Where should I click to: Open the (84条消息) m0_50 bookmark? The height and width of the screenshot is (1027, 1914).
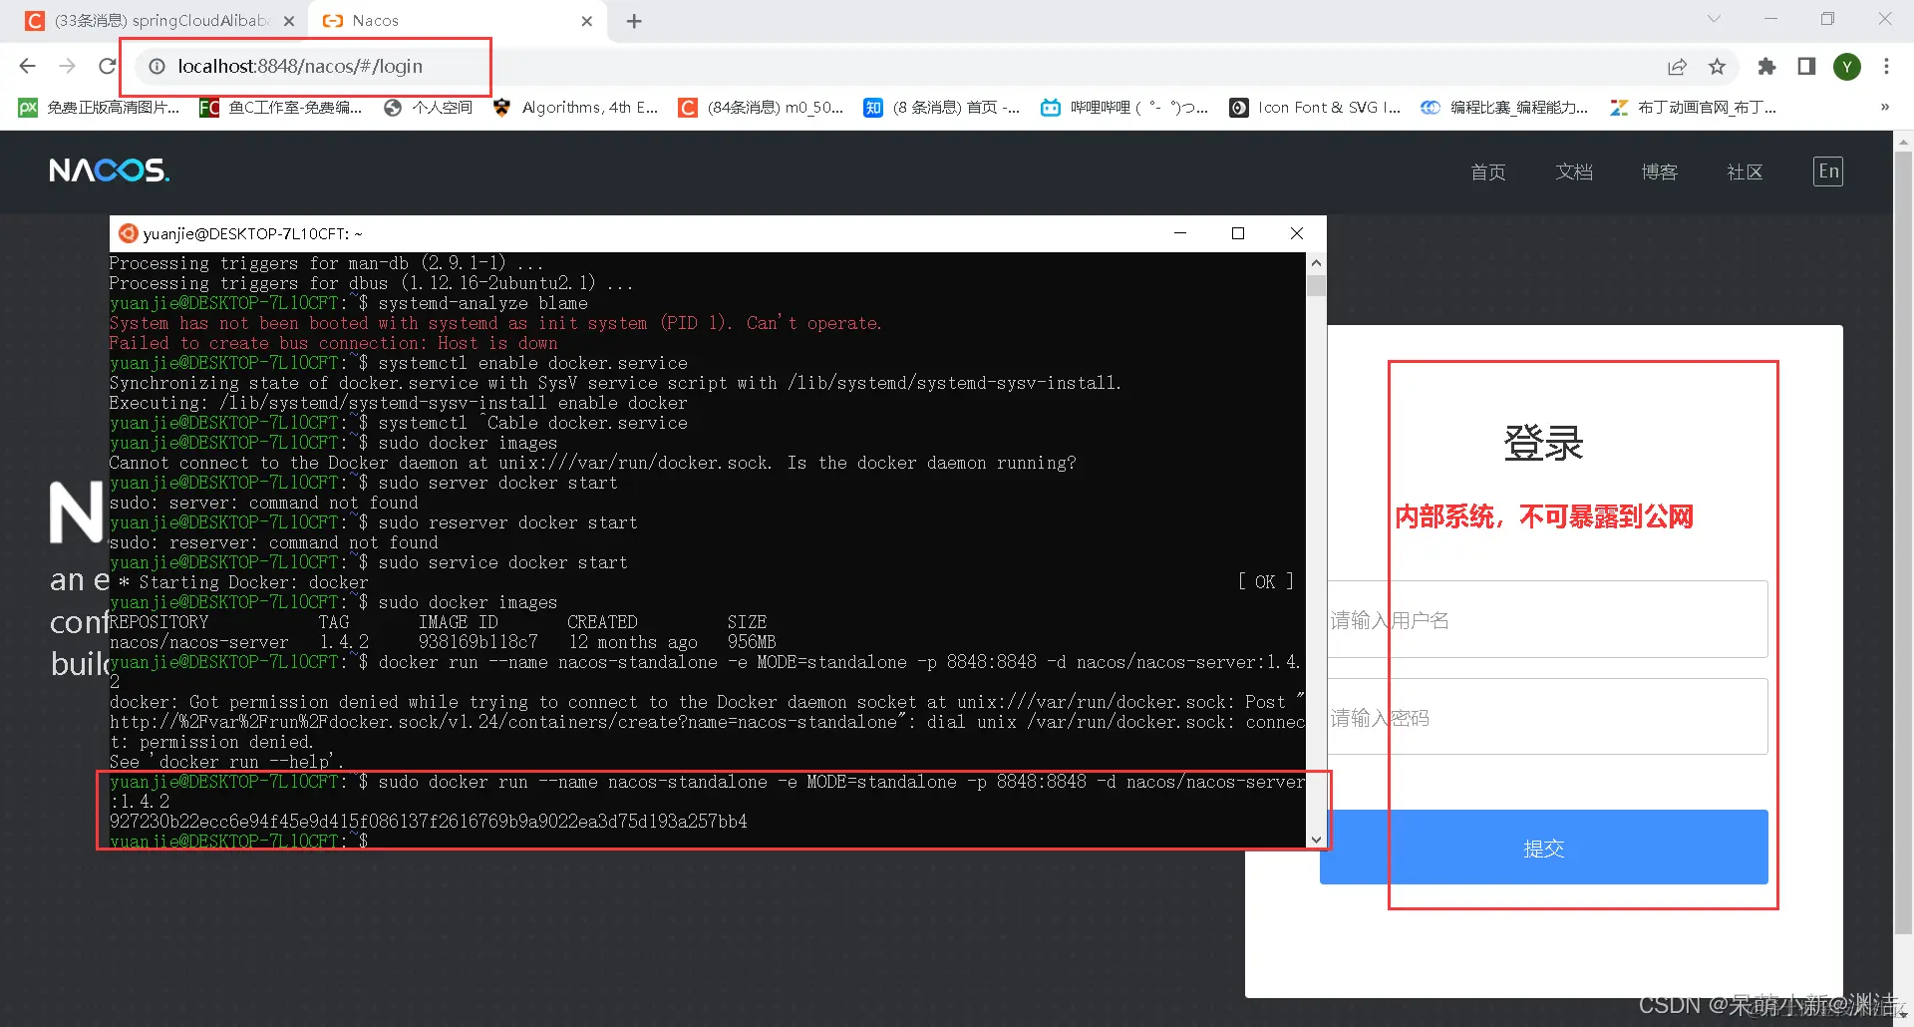click(761, 108)
